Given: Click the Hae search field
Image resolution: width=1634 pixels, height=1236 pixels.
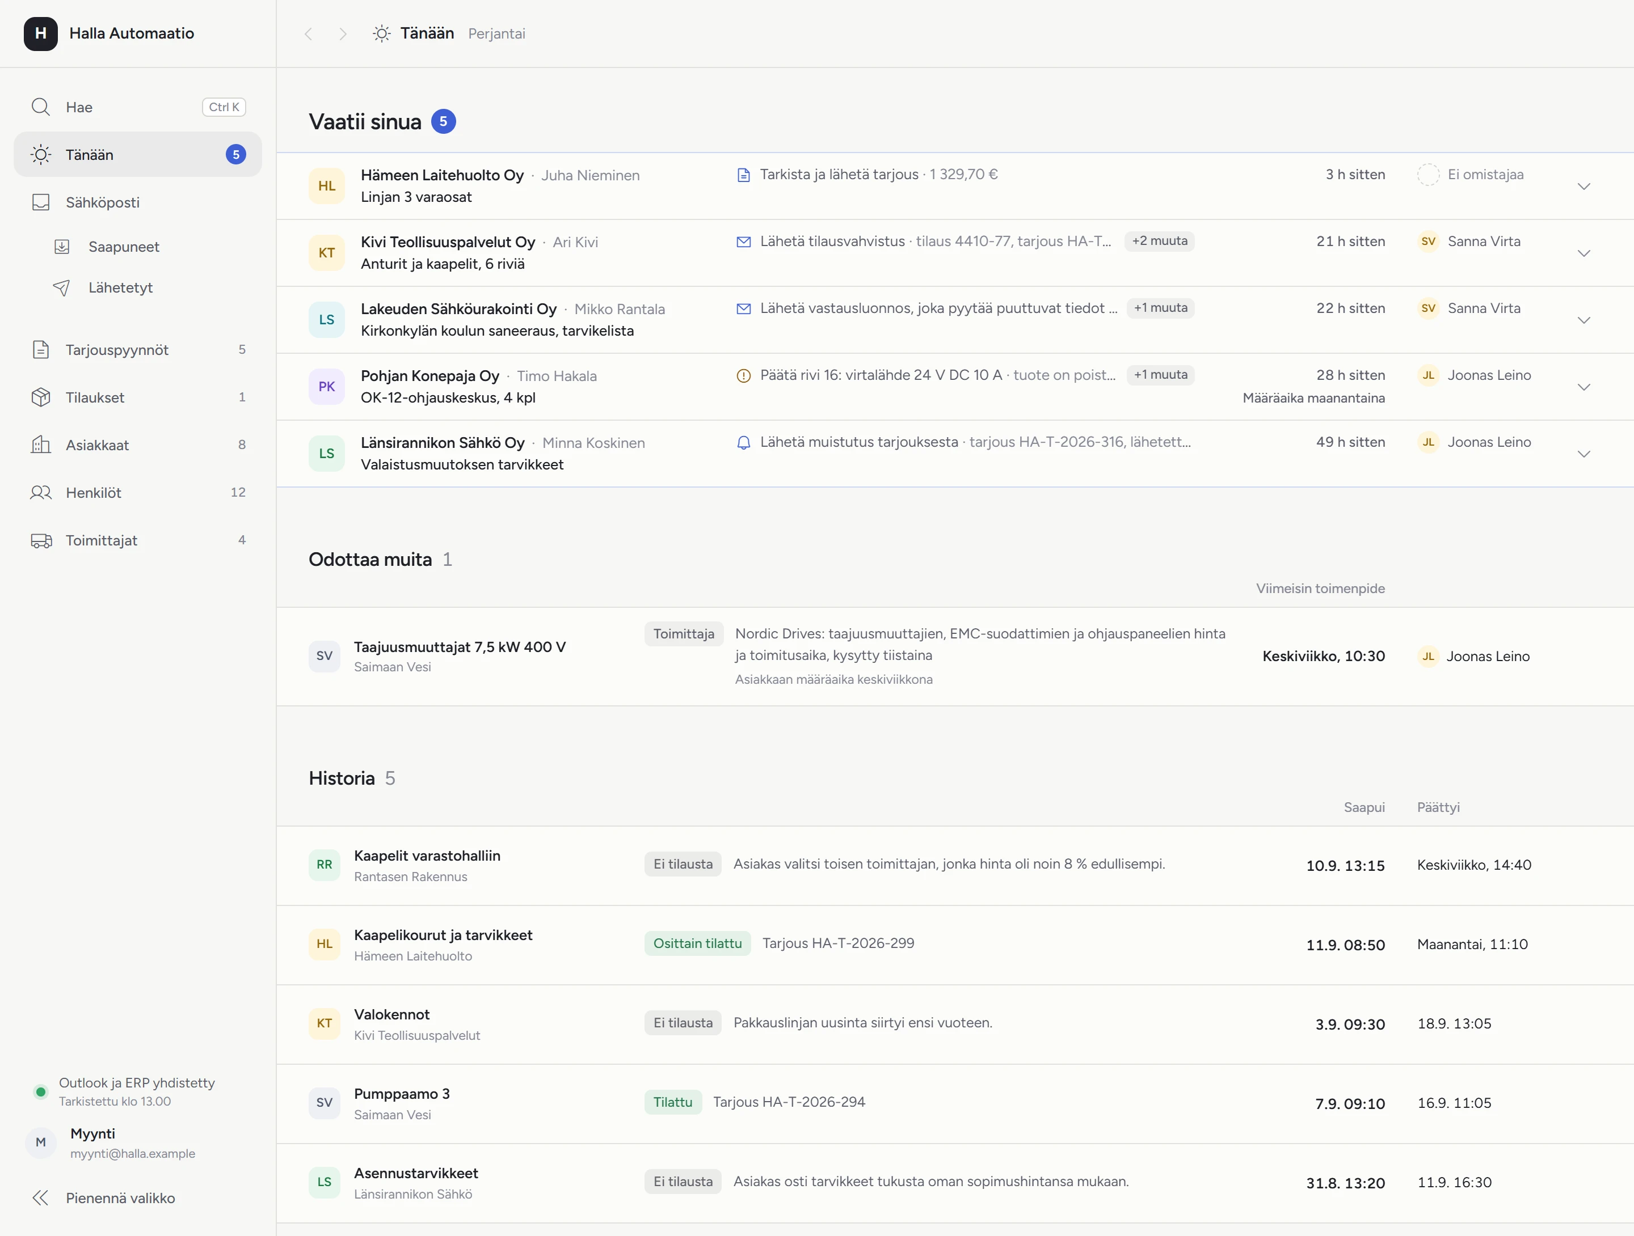Looking at the screenshot, I should 138,107.
